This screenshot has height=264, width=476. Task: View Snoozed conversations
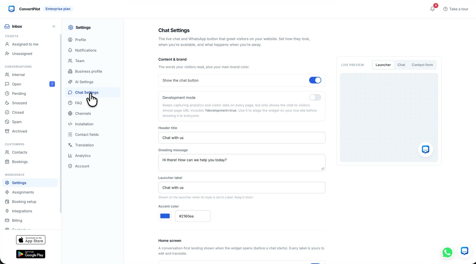(x=30, y=103)
